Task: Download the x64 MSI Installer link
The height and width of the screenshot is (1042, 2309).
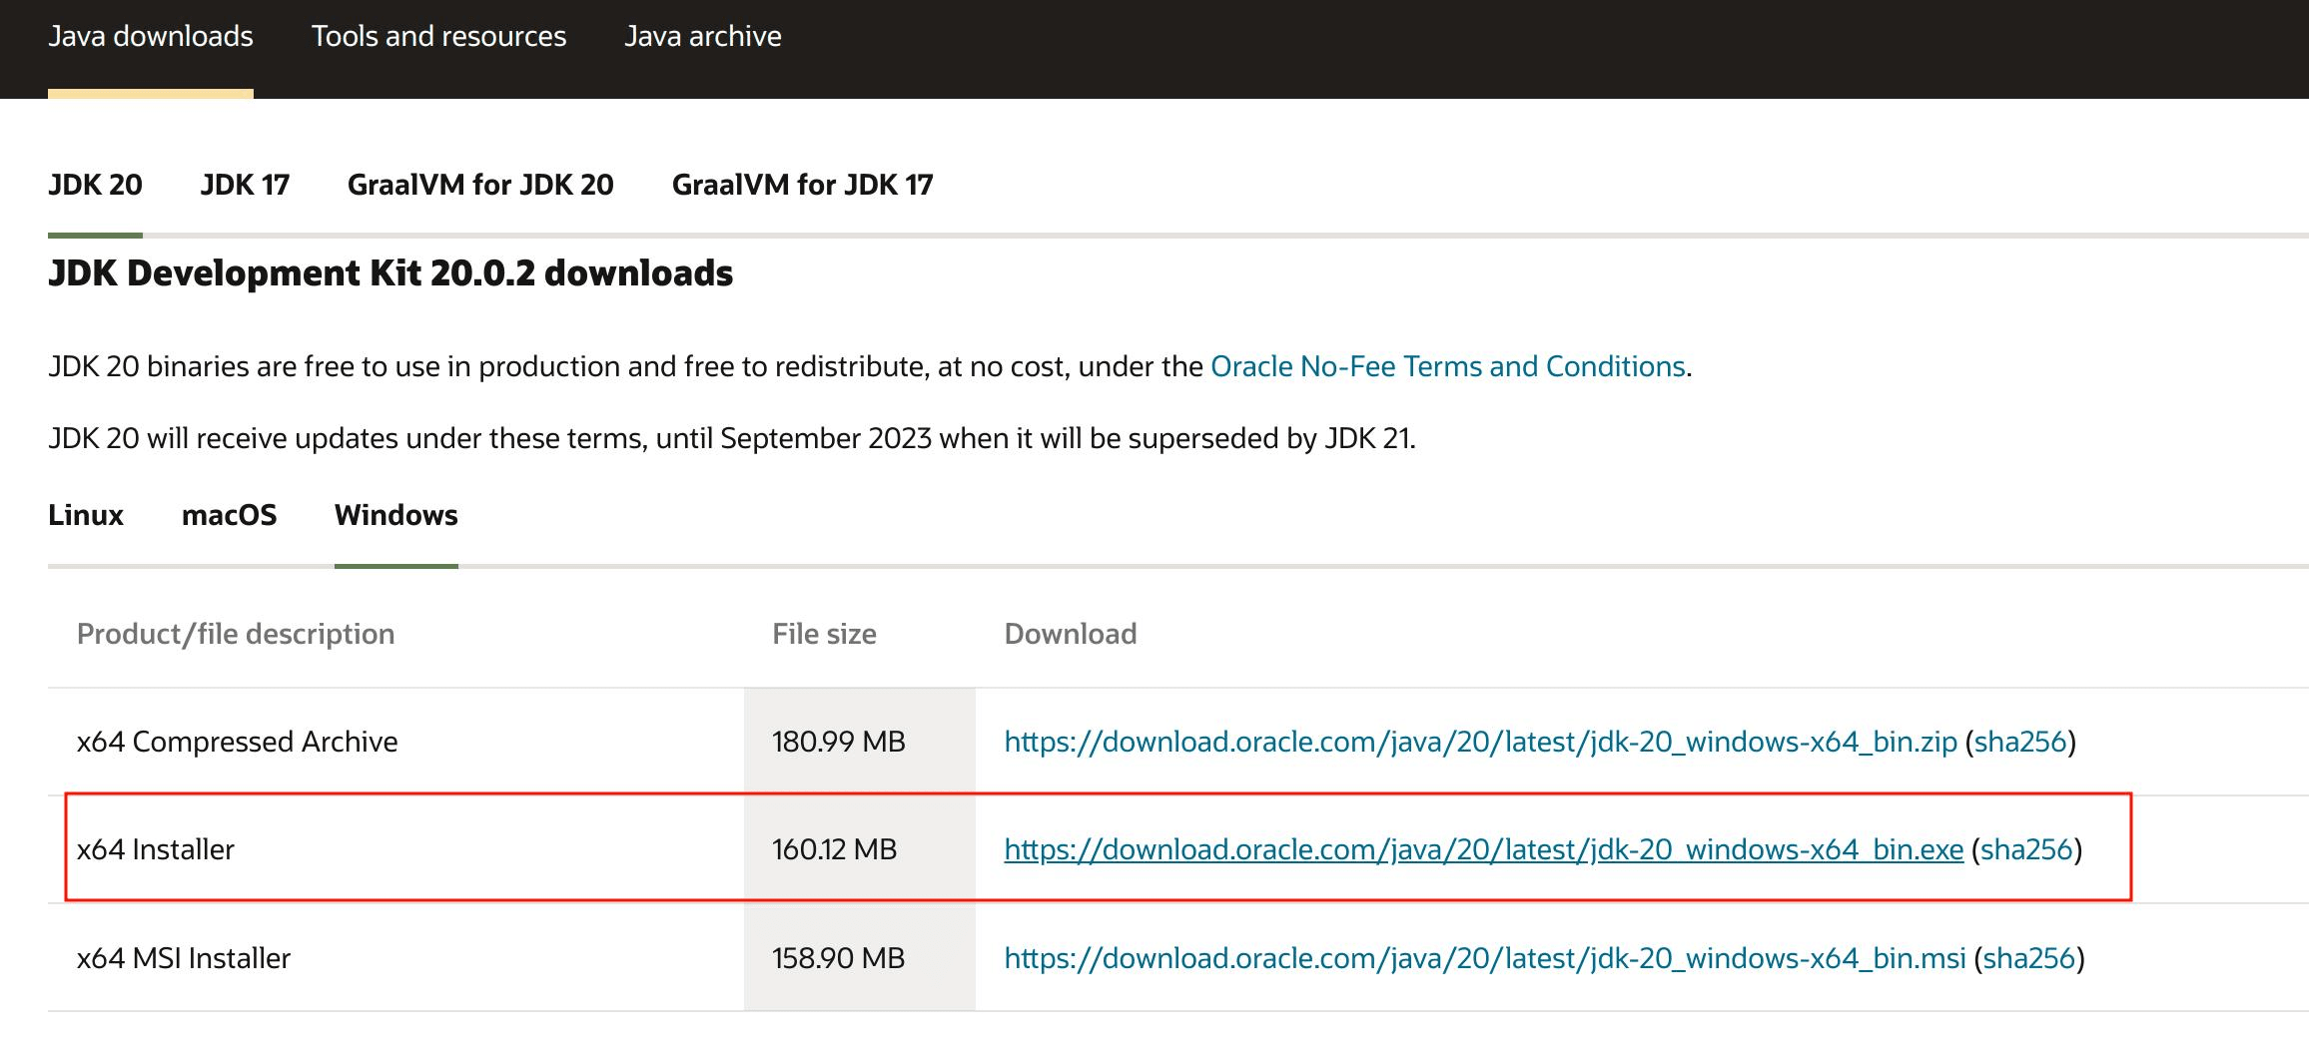Action: pyautogui.click(x=1485, y=958)
